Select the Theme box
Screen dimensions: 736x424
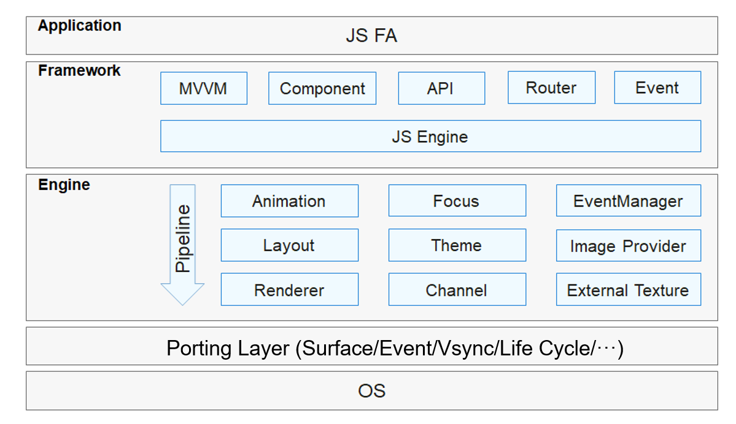point(457,245)
